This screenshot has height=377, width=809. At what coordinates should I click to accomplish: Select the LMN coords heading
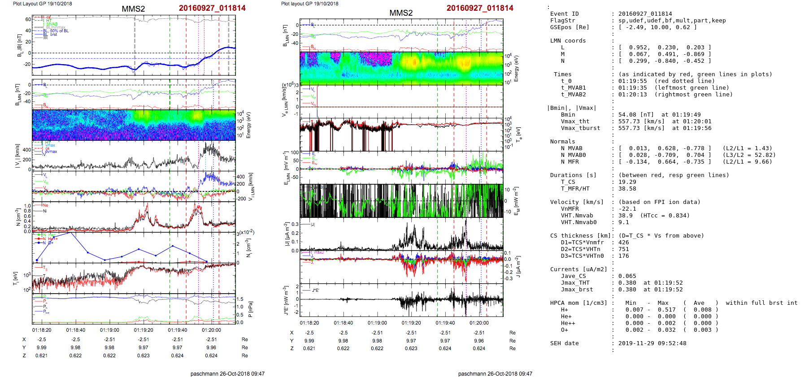(568, 41)
